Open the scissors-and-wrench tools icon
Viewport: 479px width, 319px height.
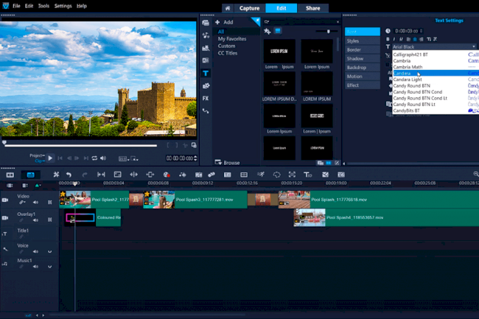tap(56, 175)
